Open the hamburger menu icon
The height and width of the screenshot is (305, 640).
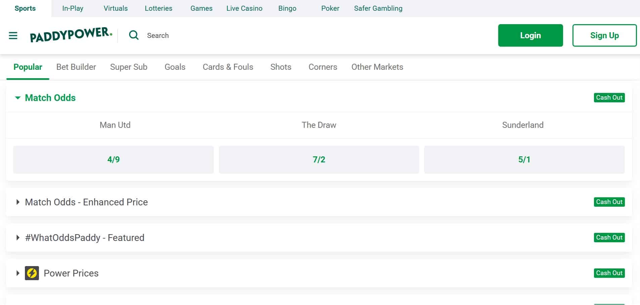13,36
